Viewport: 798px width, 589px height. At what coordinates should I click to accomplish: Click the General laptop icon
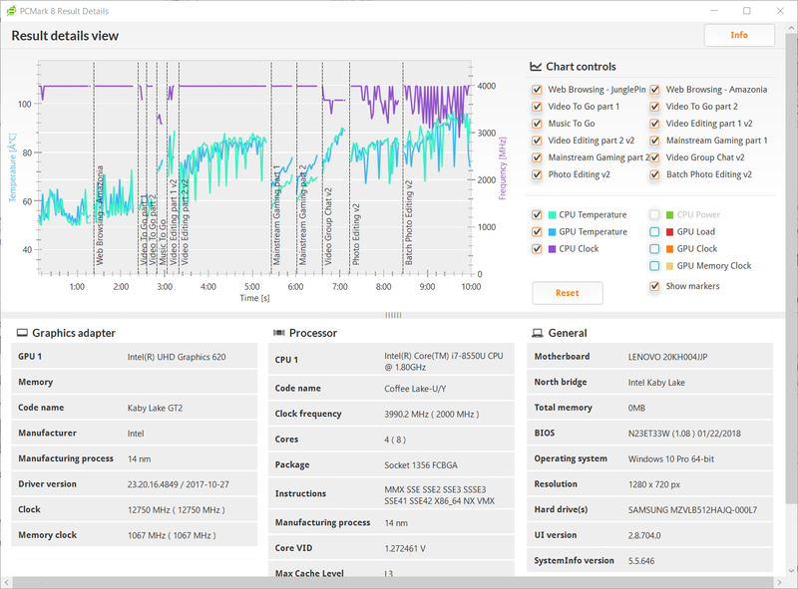[538, 333]
